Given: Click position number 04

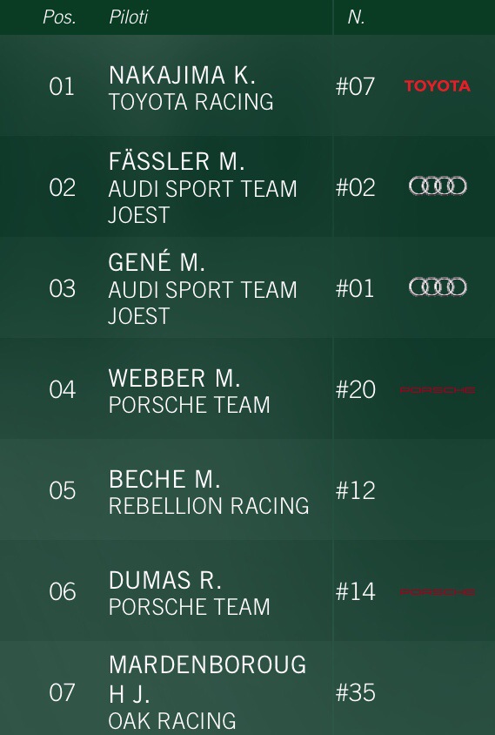Looking at the screenshot, I should click(x=63, y=390).
